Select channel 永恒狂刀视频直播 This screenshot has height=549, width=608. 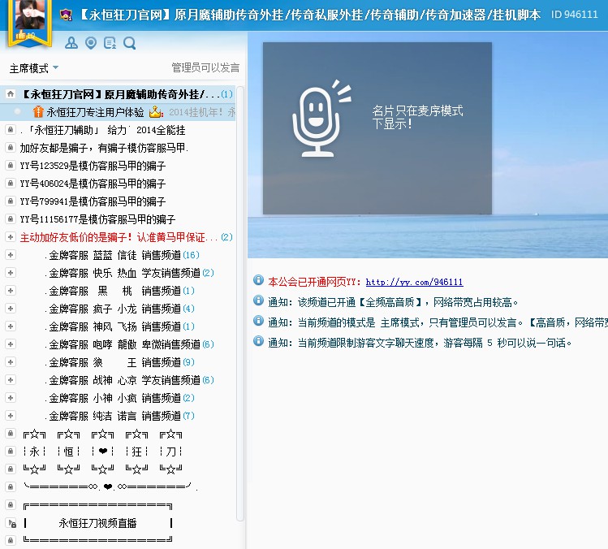point(97,523)
